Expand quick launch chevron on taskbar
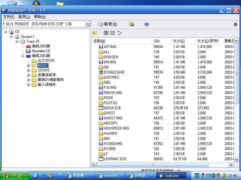This screenshot has height=180, width=241. 60,174
